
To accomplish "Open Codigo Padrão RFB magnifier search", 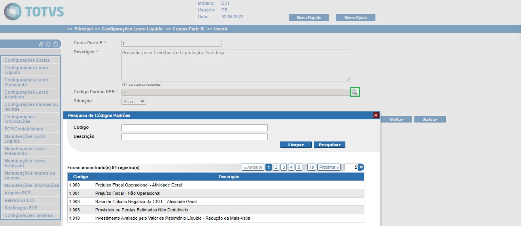I will click(354, 92).
